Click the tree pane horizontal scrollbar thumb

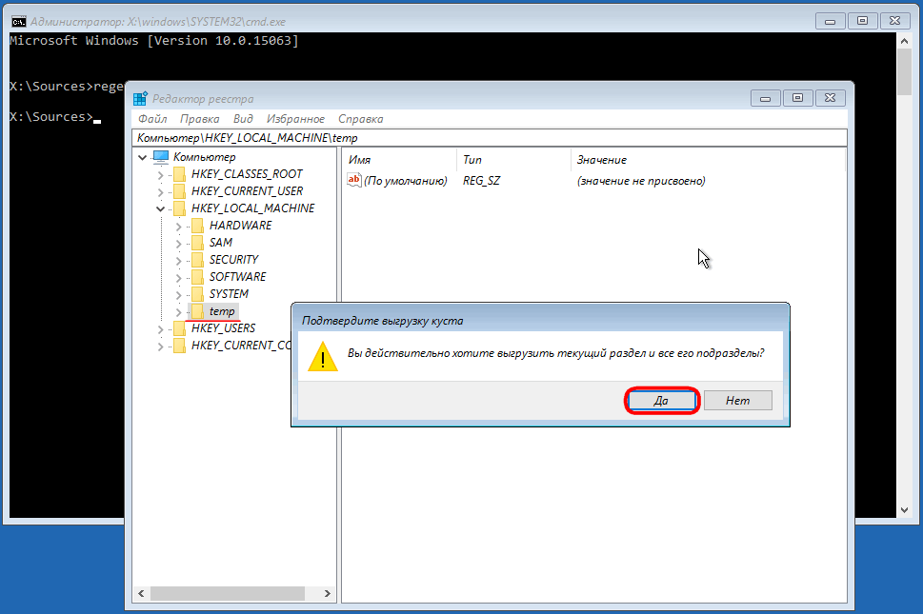click(228, 593)
